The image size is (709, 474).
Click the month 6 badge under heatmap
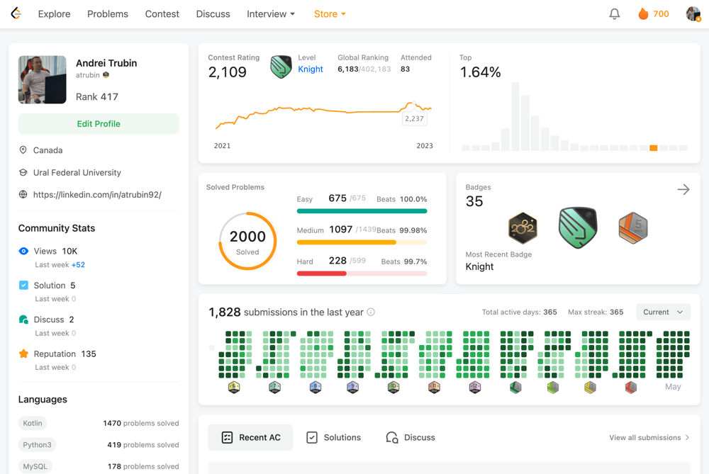[x=234, y=388]
